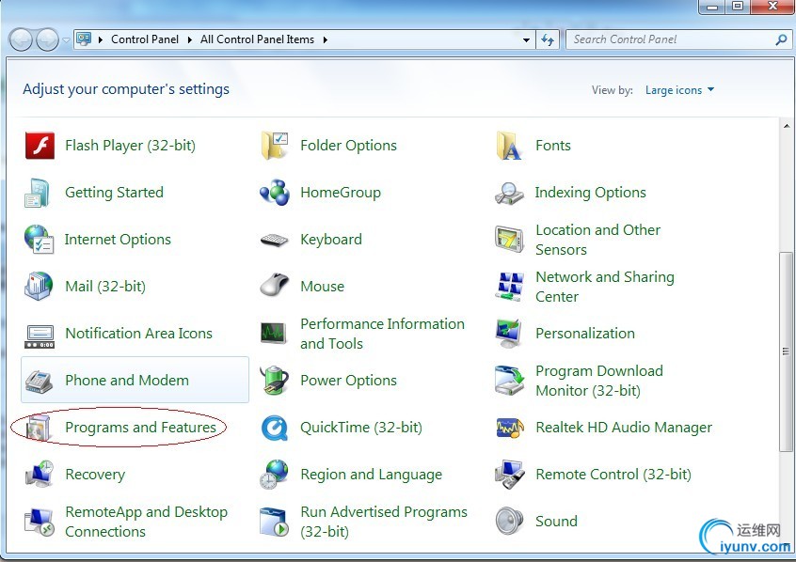Image resolution: width=796 pixels, height=562 pixels.
Task: Open the Sound link
Action: [x=556, y=522]
